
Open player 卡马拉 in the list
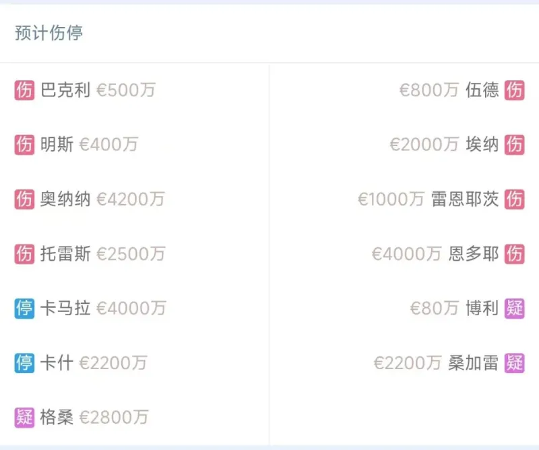(65, 308)
